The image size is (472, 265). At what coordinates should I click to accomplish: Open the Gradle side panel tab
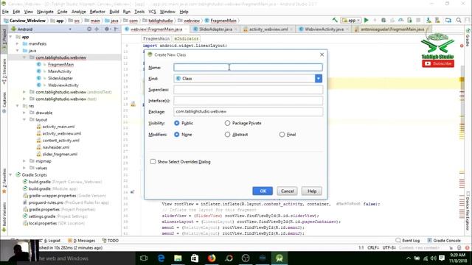[x=468, y=38]
